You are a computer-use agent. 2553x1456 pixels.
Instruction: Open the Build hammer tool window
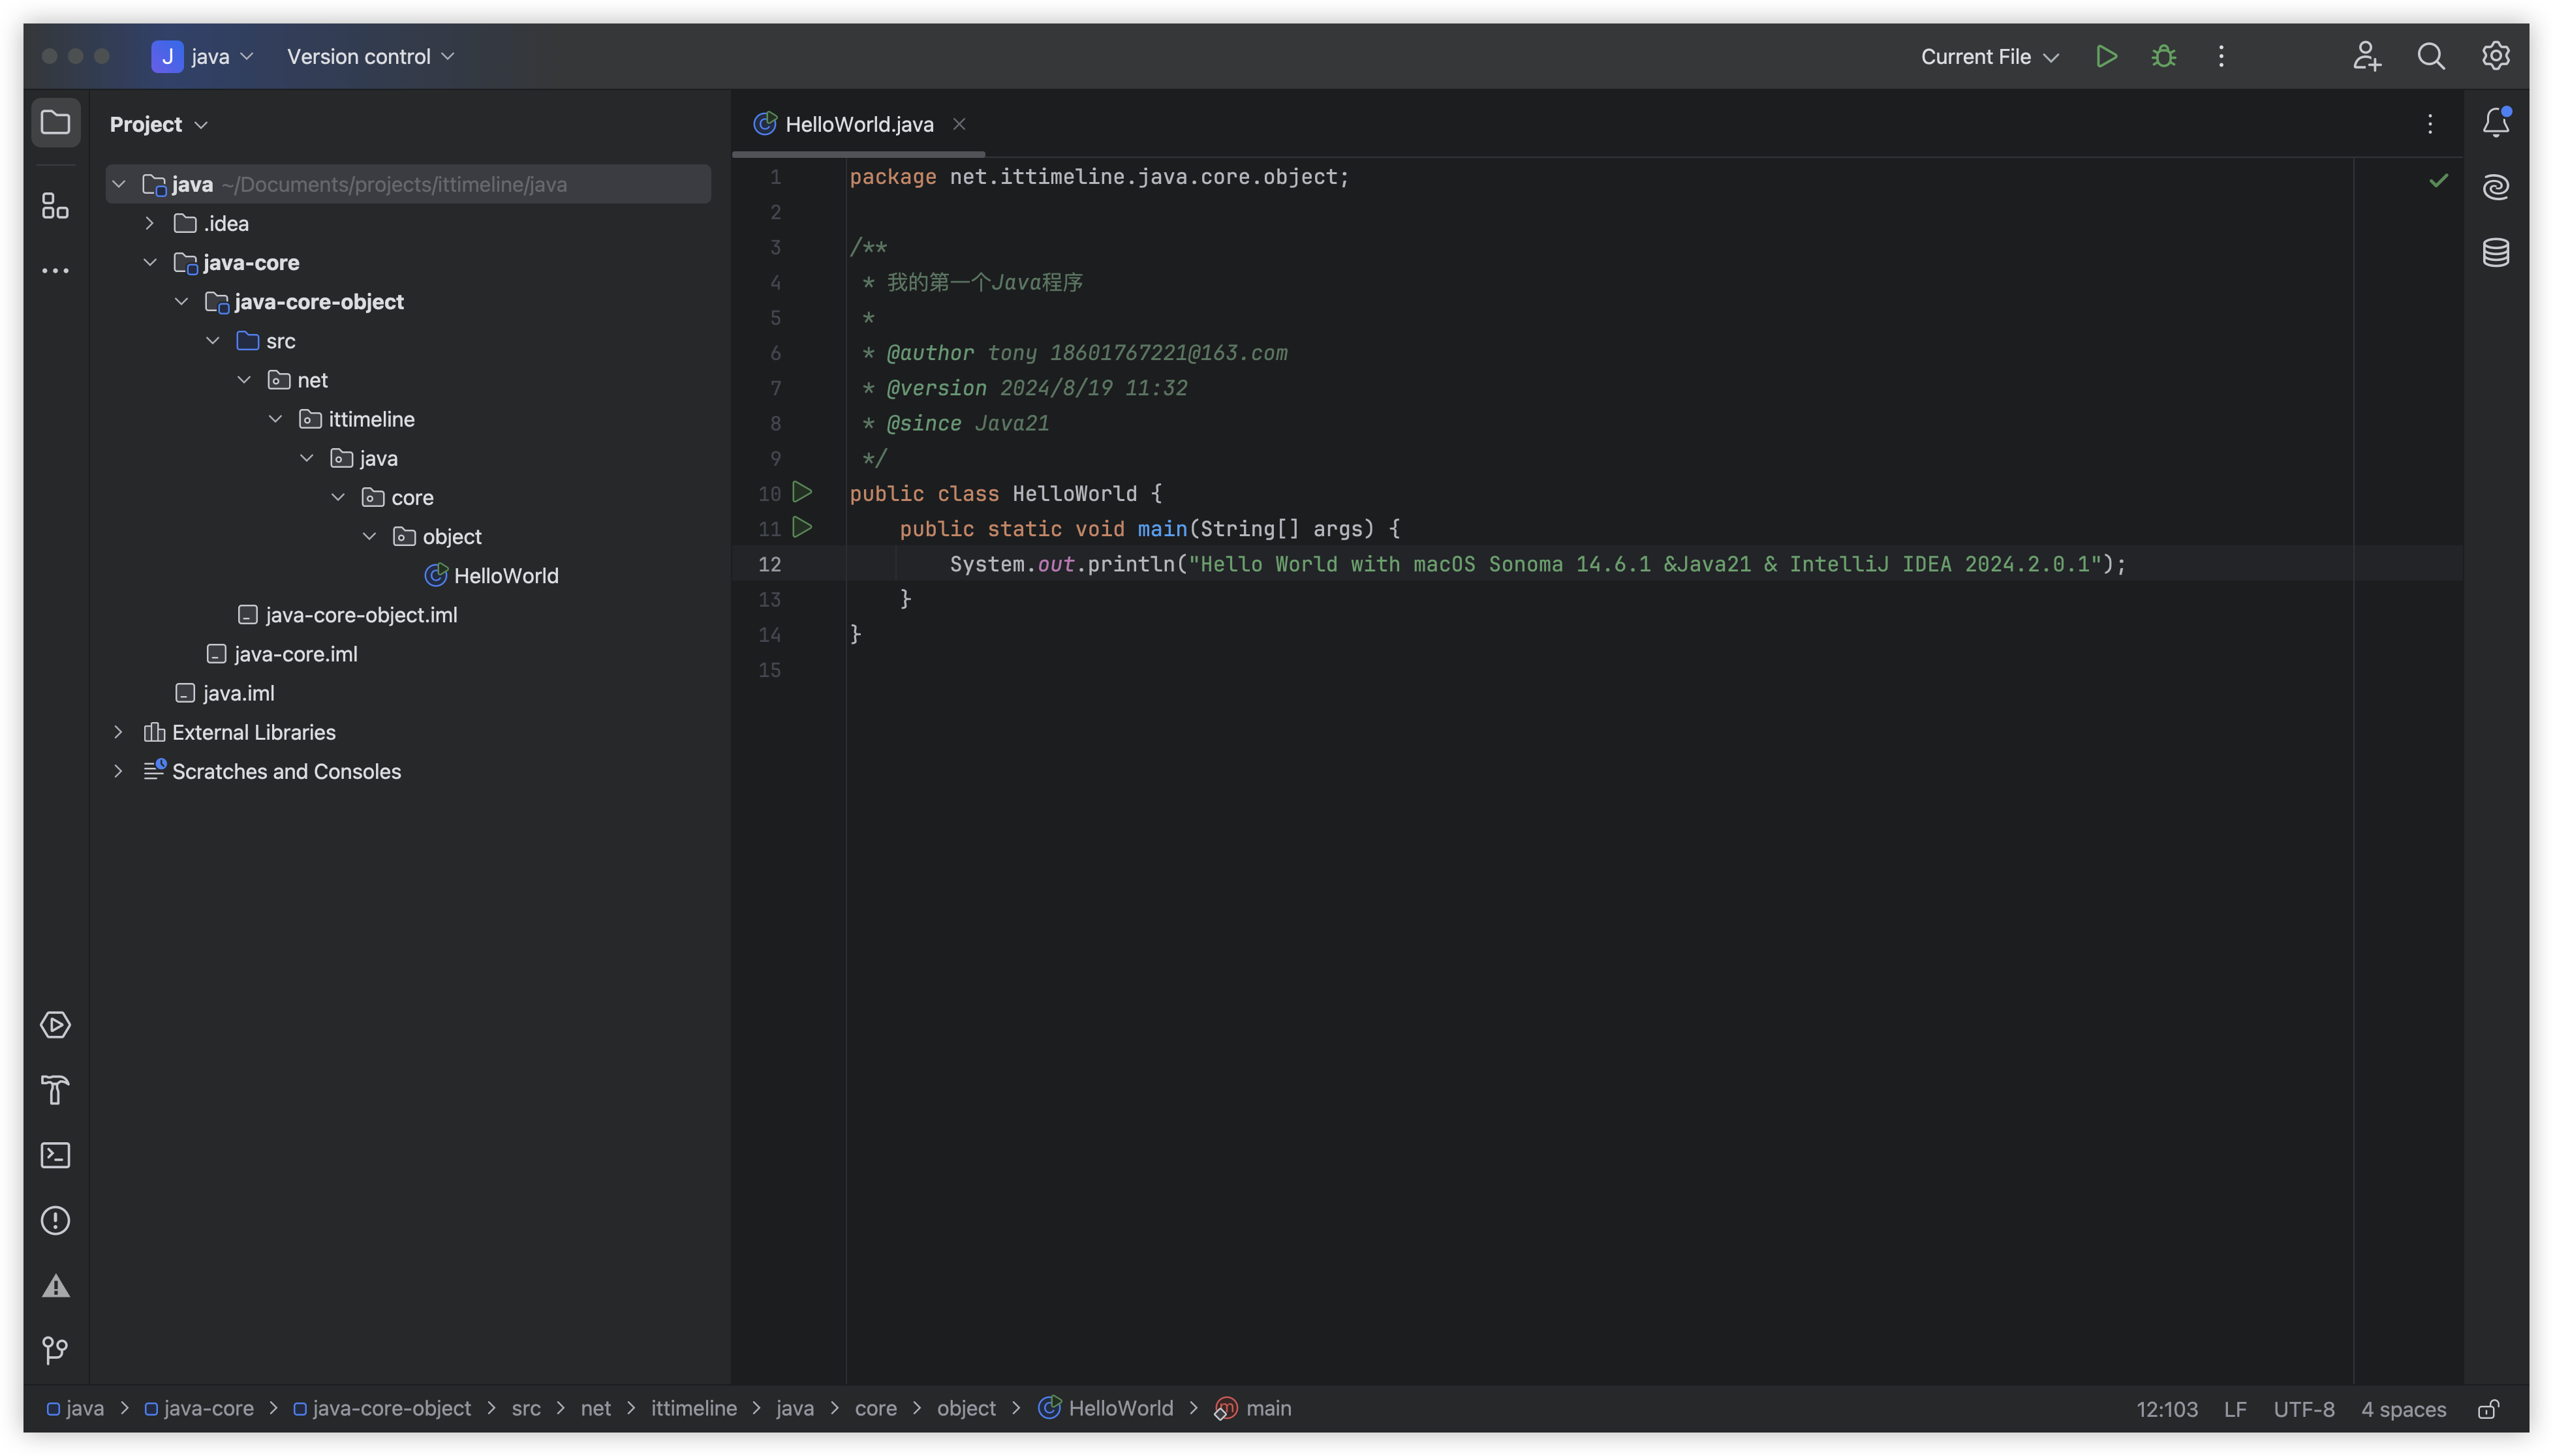pyautogui.click(x=55, y=1090)
